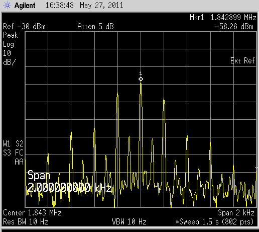Click the Log scale label
This screenshot has width=259, height=232.
[9, 44]
